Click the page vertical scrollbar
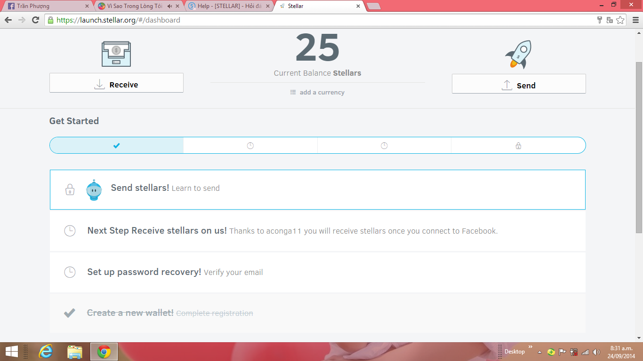Screen dimensions: 643x361 coord(639,148)
